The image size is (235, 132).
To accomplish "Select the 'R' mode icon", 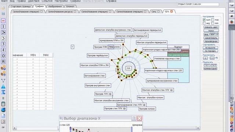I will click(3, 62).
